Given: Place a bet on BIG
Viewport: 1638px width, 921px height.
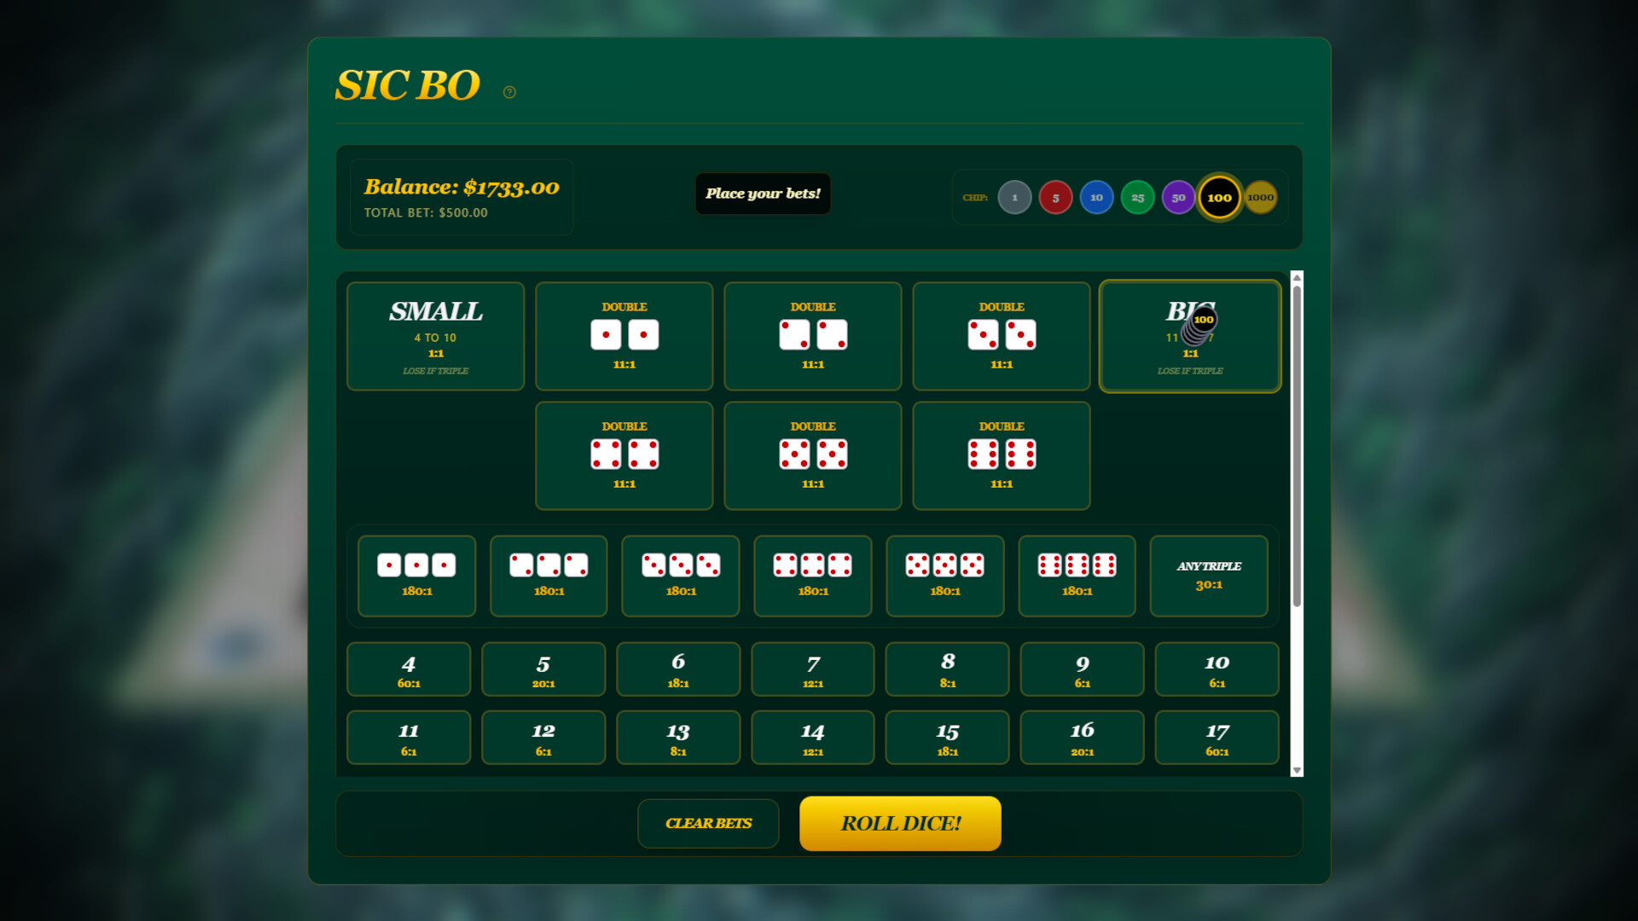Looking at the screenshot, I should 1190,336.
